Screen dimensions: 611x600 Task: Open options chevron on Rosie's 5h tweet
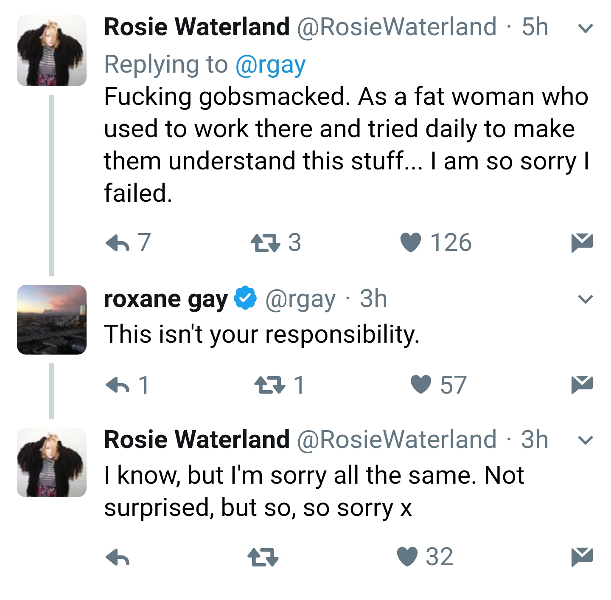pyautogui.click(x=586, y=28)
